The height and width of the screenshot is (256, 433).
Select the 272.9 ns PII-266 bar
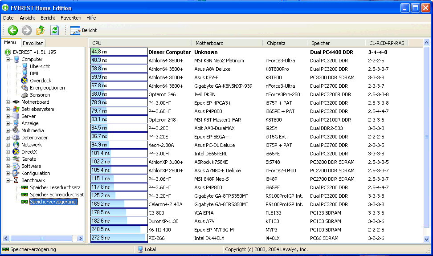click(119, 238)
